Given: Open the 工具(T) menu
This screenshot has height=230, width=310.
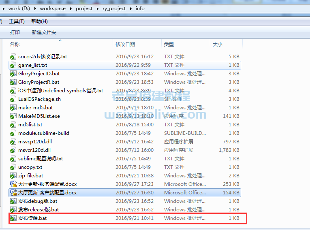Looking at the screenshot, I should 17,21.
